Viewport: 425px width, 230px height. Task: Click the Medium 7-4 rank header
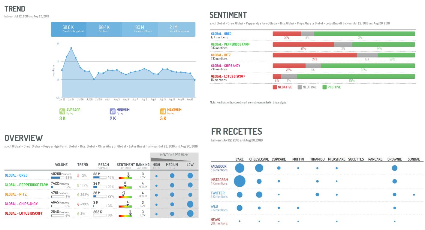(x=172, y=166)
